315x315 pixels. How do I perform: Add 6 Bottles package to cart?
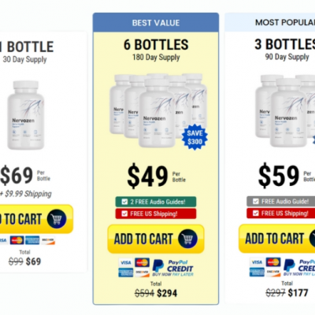pos(156,239)
